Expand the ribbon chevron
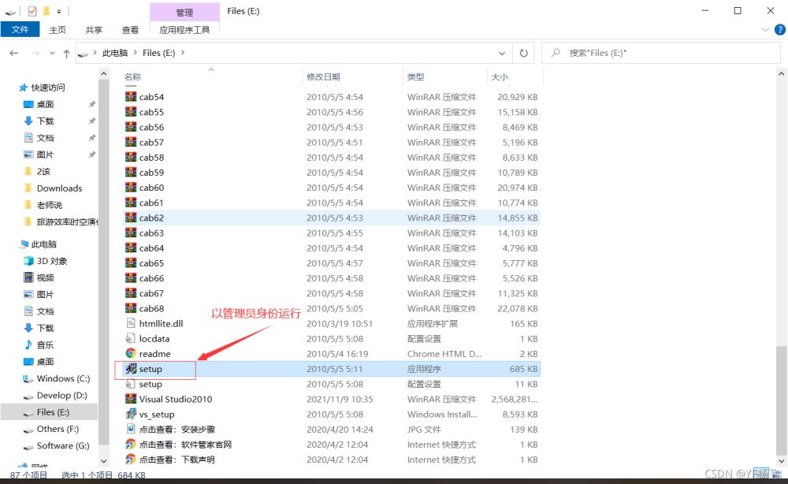Viewport: 788px width, 484px height. 765,30
